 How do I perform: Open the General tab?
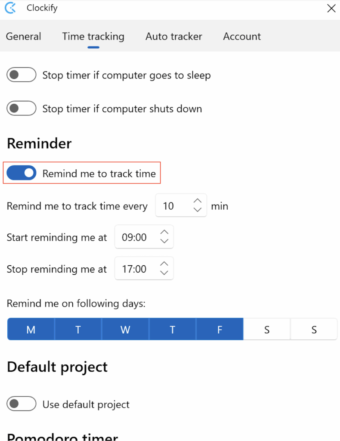tap(24, 37)
